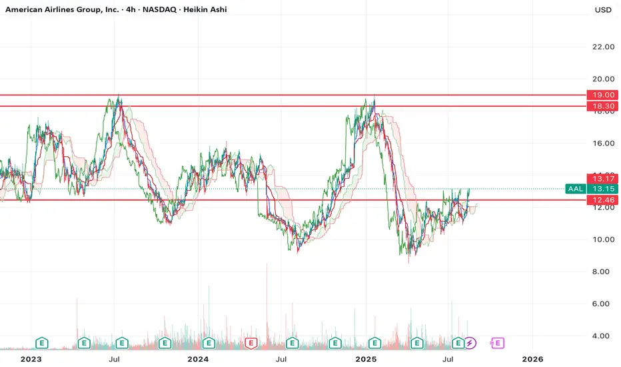
Task: Open the October 2024 green earnings marker
Action: [x=335, y=343]
